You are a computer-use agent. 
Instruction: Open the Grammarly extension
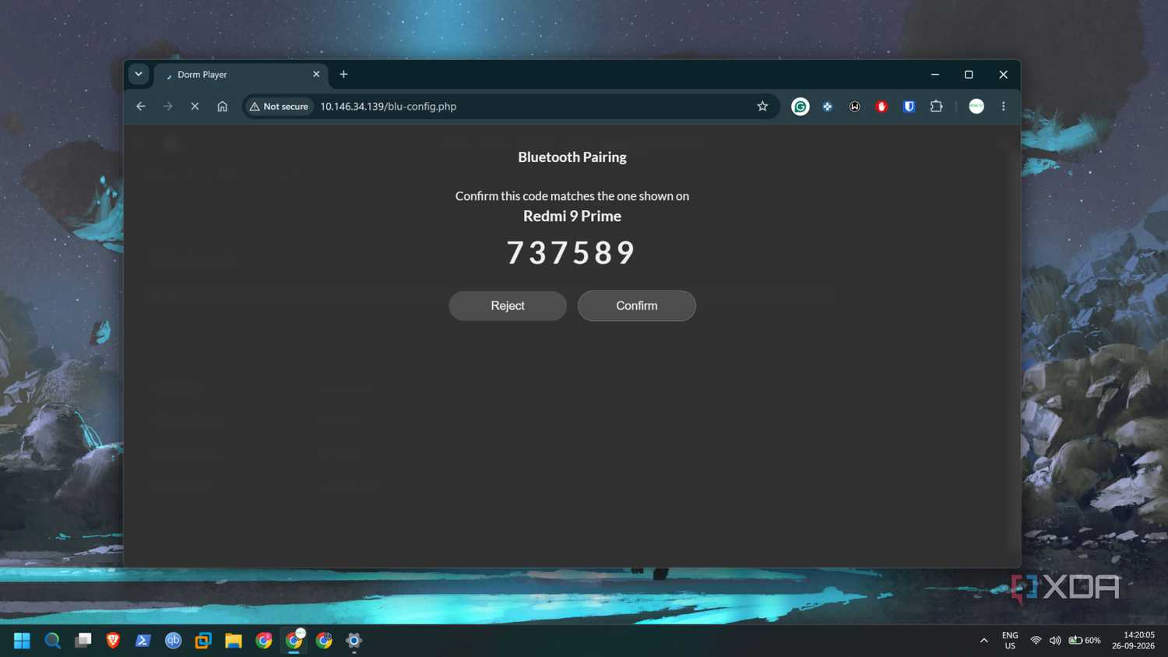pos(800,107)
